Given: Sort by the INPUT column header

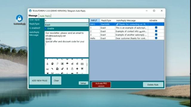Looking at the screenshot, I should point(95,21).
